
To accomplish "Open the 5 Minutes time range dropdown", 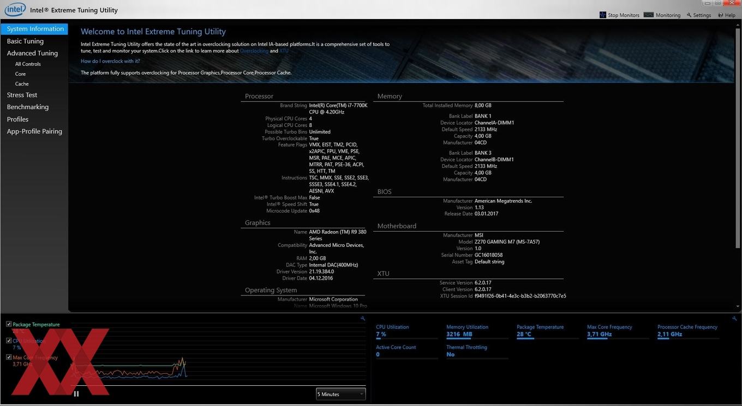I will (341, 394).
